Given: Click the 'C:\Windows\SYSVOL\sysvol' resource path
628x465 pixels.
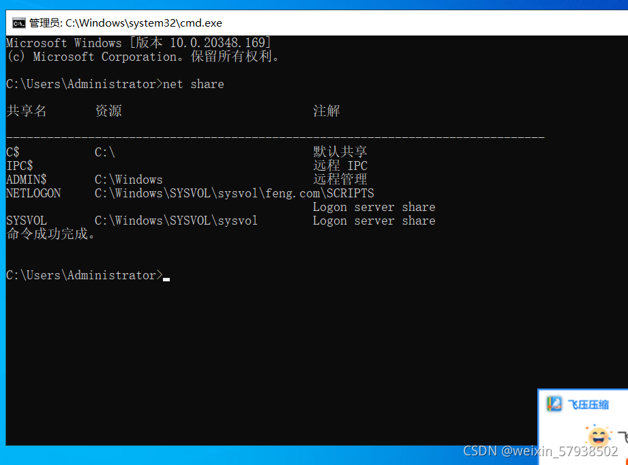Looking at the screenshot, I should [x=176, y=221].
